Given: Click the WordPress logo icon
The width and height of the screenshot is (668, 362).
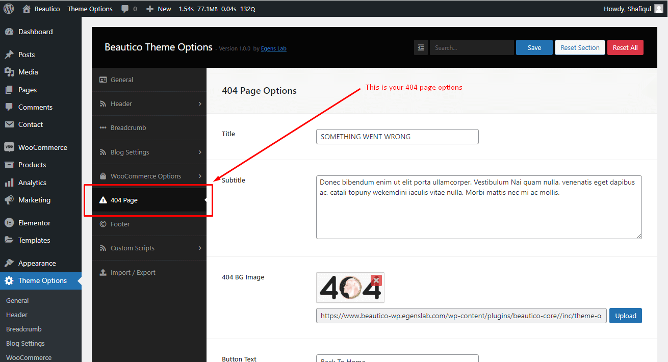Looking at the screenshot, I should pyautogui.click(x=9, y=9).
